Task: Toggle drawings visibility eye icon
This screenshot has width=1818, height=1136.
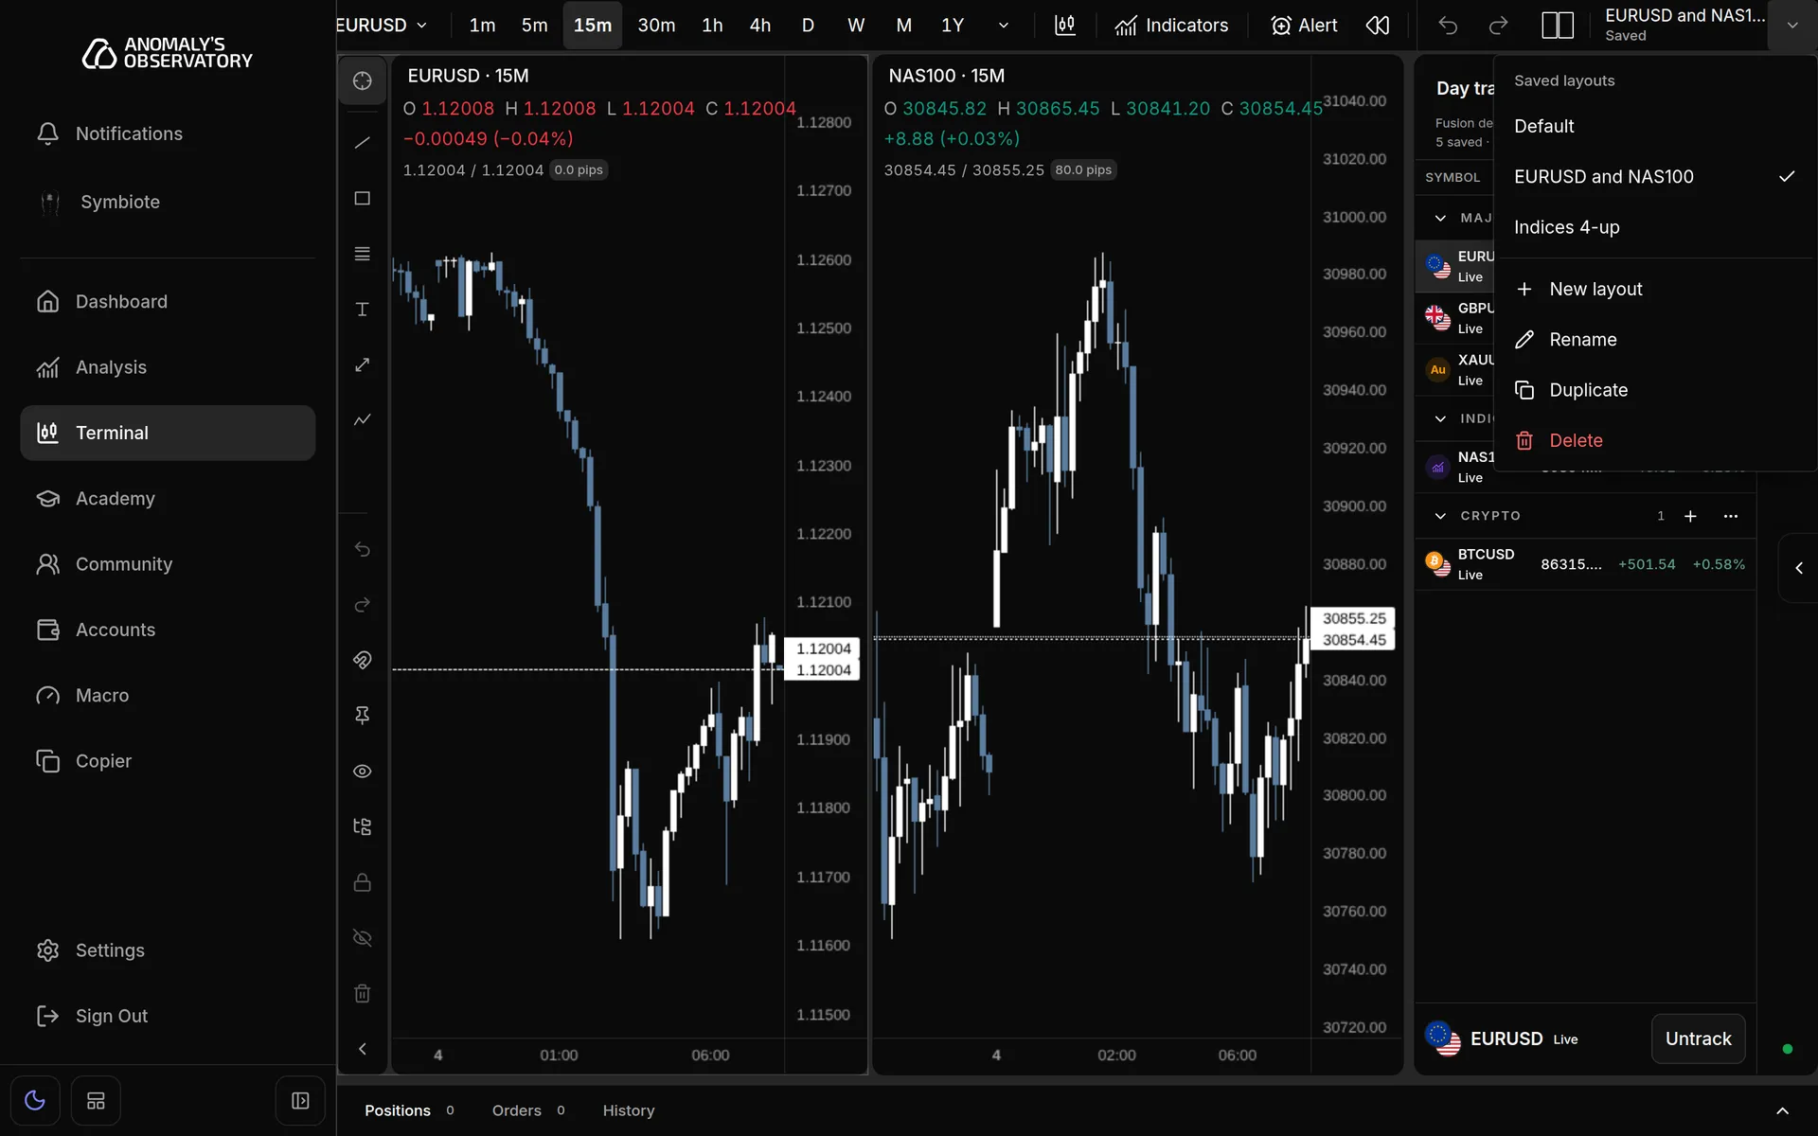Action: click(362, 772)
